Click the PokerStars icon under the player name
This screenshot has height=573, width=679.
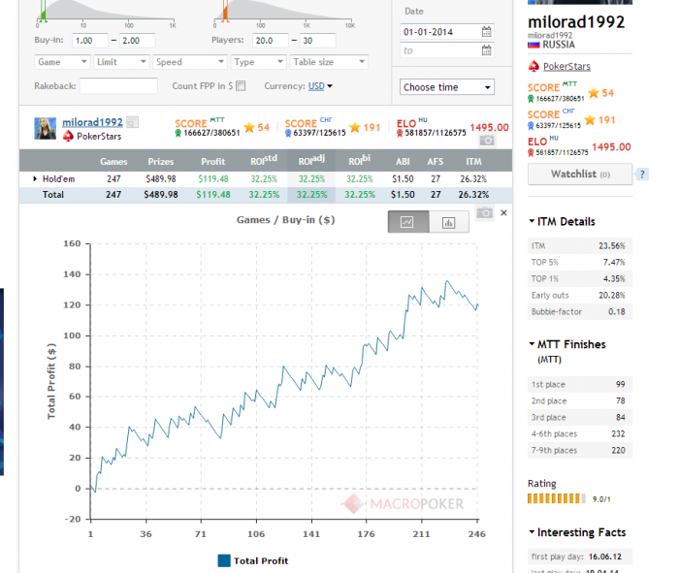point(68,137)
